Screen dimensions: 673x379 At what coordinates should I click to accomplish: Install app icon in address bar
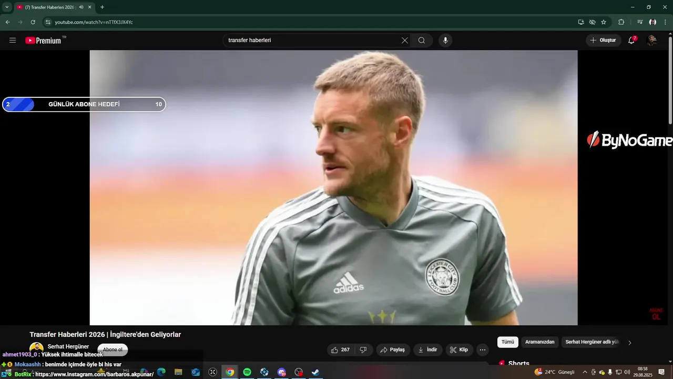581,22
